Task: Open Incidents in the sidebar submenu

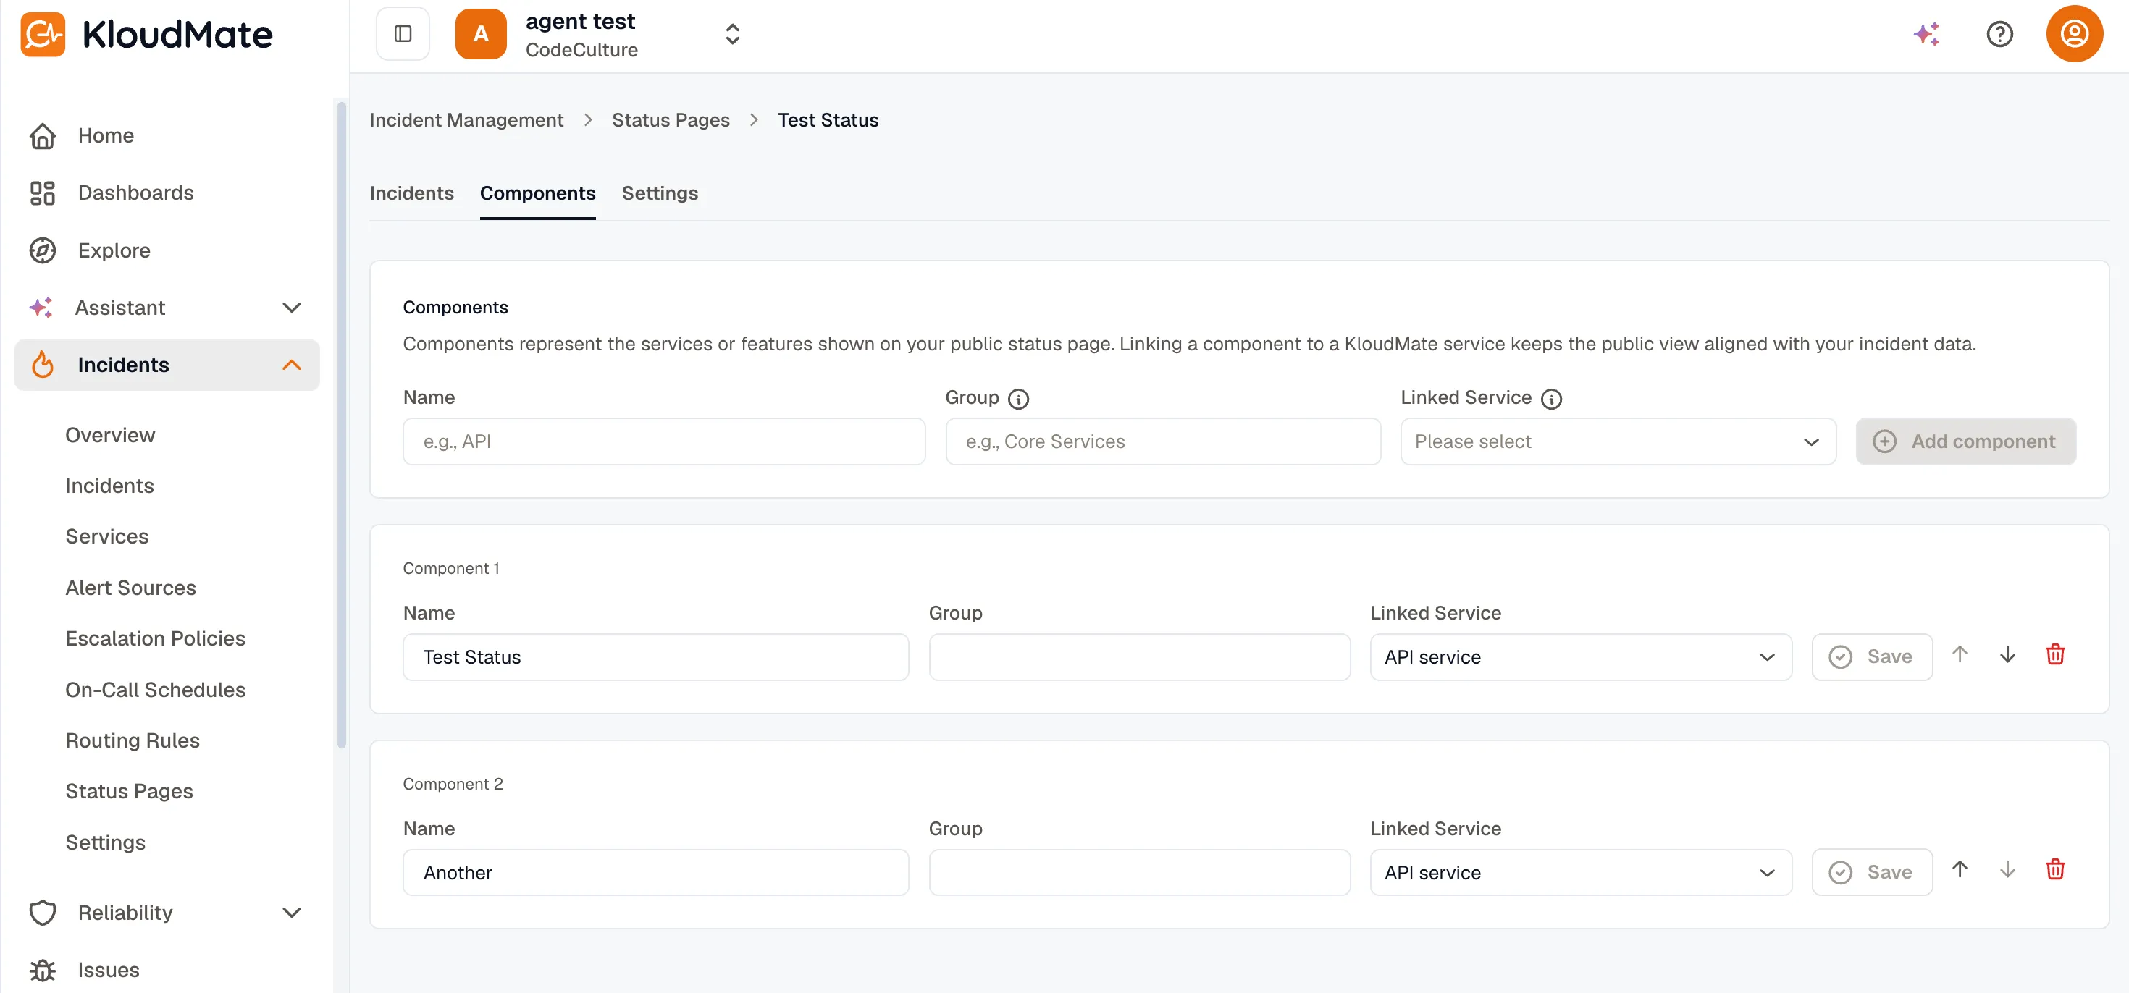Action: click(109, 486)
